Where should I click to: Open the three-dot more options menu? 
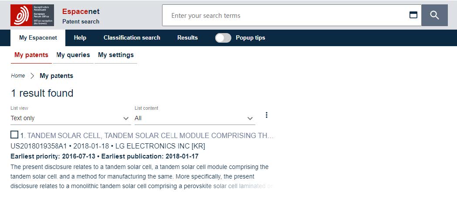267,115
